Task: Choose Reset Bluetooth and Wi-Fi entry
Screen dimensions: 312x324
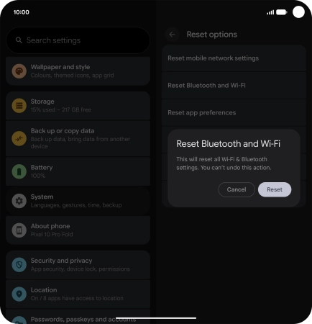Action: [x=234, y=86]
